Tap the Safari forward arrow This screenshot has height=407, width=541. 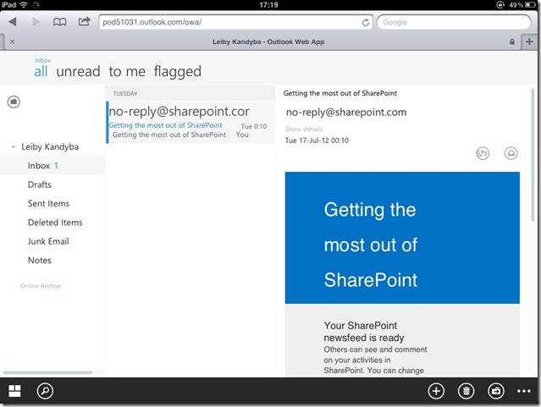(36, 22)
